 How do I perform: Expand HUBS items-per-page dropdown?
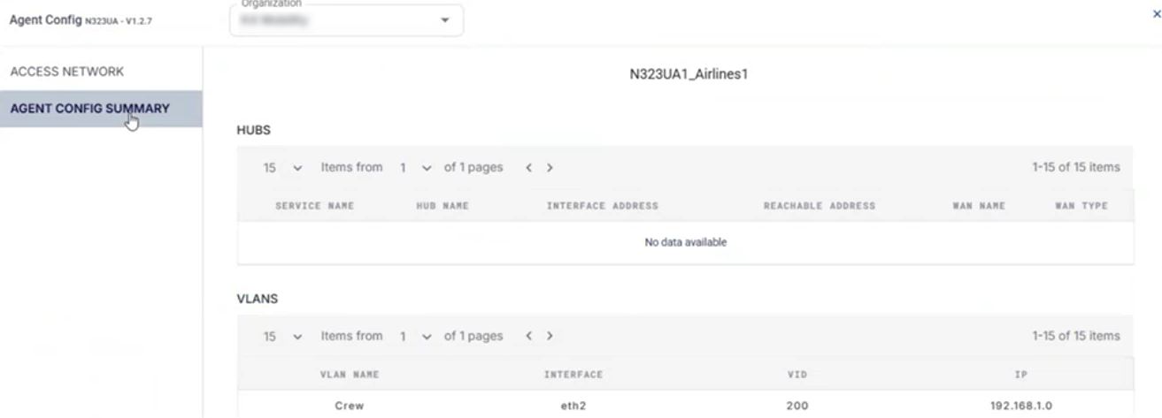coord(283,168)
